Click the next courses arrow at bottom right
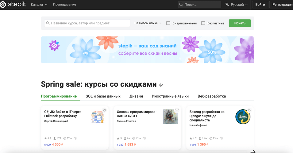This screenshot has width=293, height=153. point(253,151)
